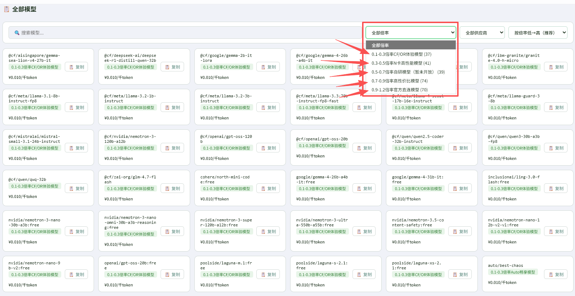This screenshot has height=296, width=575.
Task: Copy the ibm-granite granite-4.0-h-micro model name
Action: click(556, 67)
